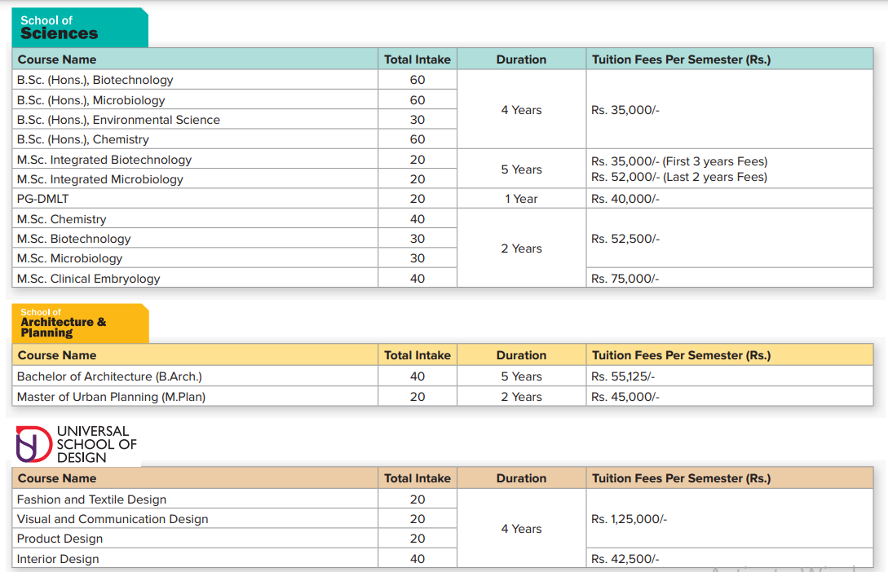Select the Rs. 42,500/- Interior Design fee
The height and width of the screenshot is (572, 888).
click(x=625, y=559)
